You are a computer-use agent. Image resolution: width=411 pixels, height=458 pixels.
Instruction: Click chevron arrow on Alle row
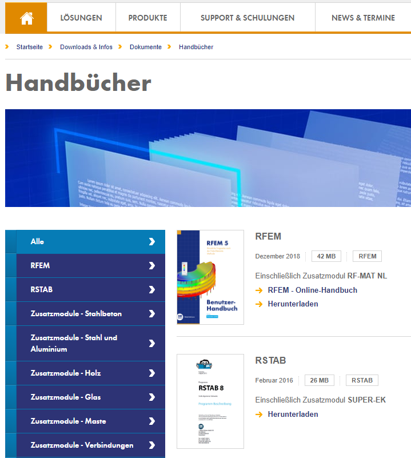[152, 241]
